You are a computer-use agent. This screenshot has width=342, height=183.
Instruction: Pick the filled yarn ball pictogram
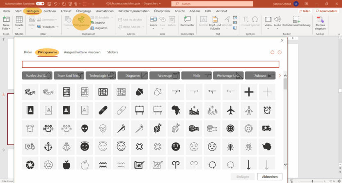click(158, 128)
